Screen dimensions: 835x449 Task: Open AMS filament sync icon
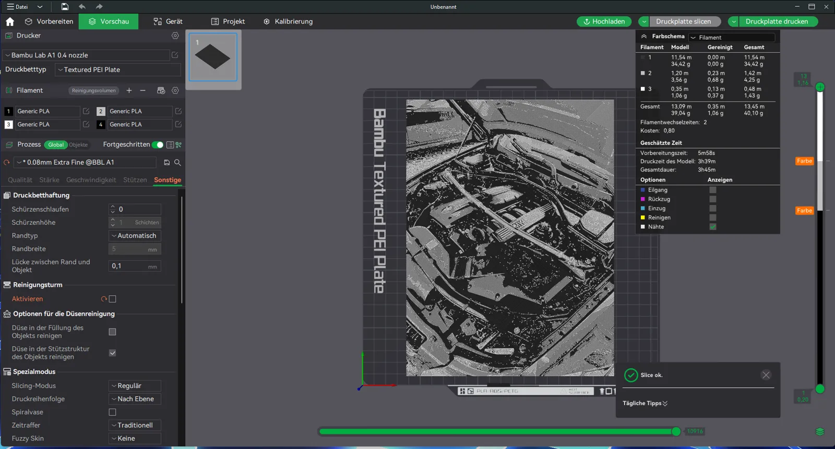point(161,90)
